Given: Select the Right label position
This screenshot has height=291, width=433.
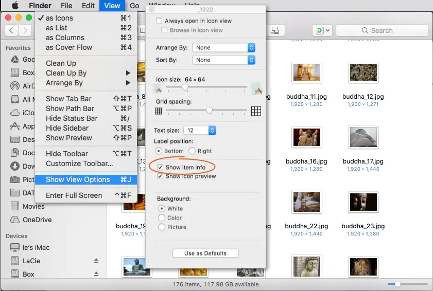Looking at the screenshot, I should [192, 151].
